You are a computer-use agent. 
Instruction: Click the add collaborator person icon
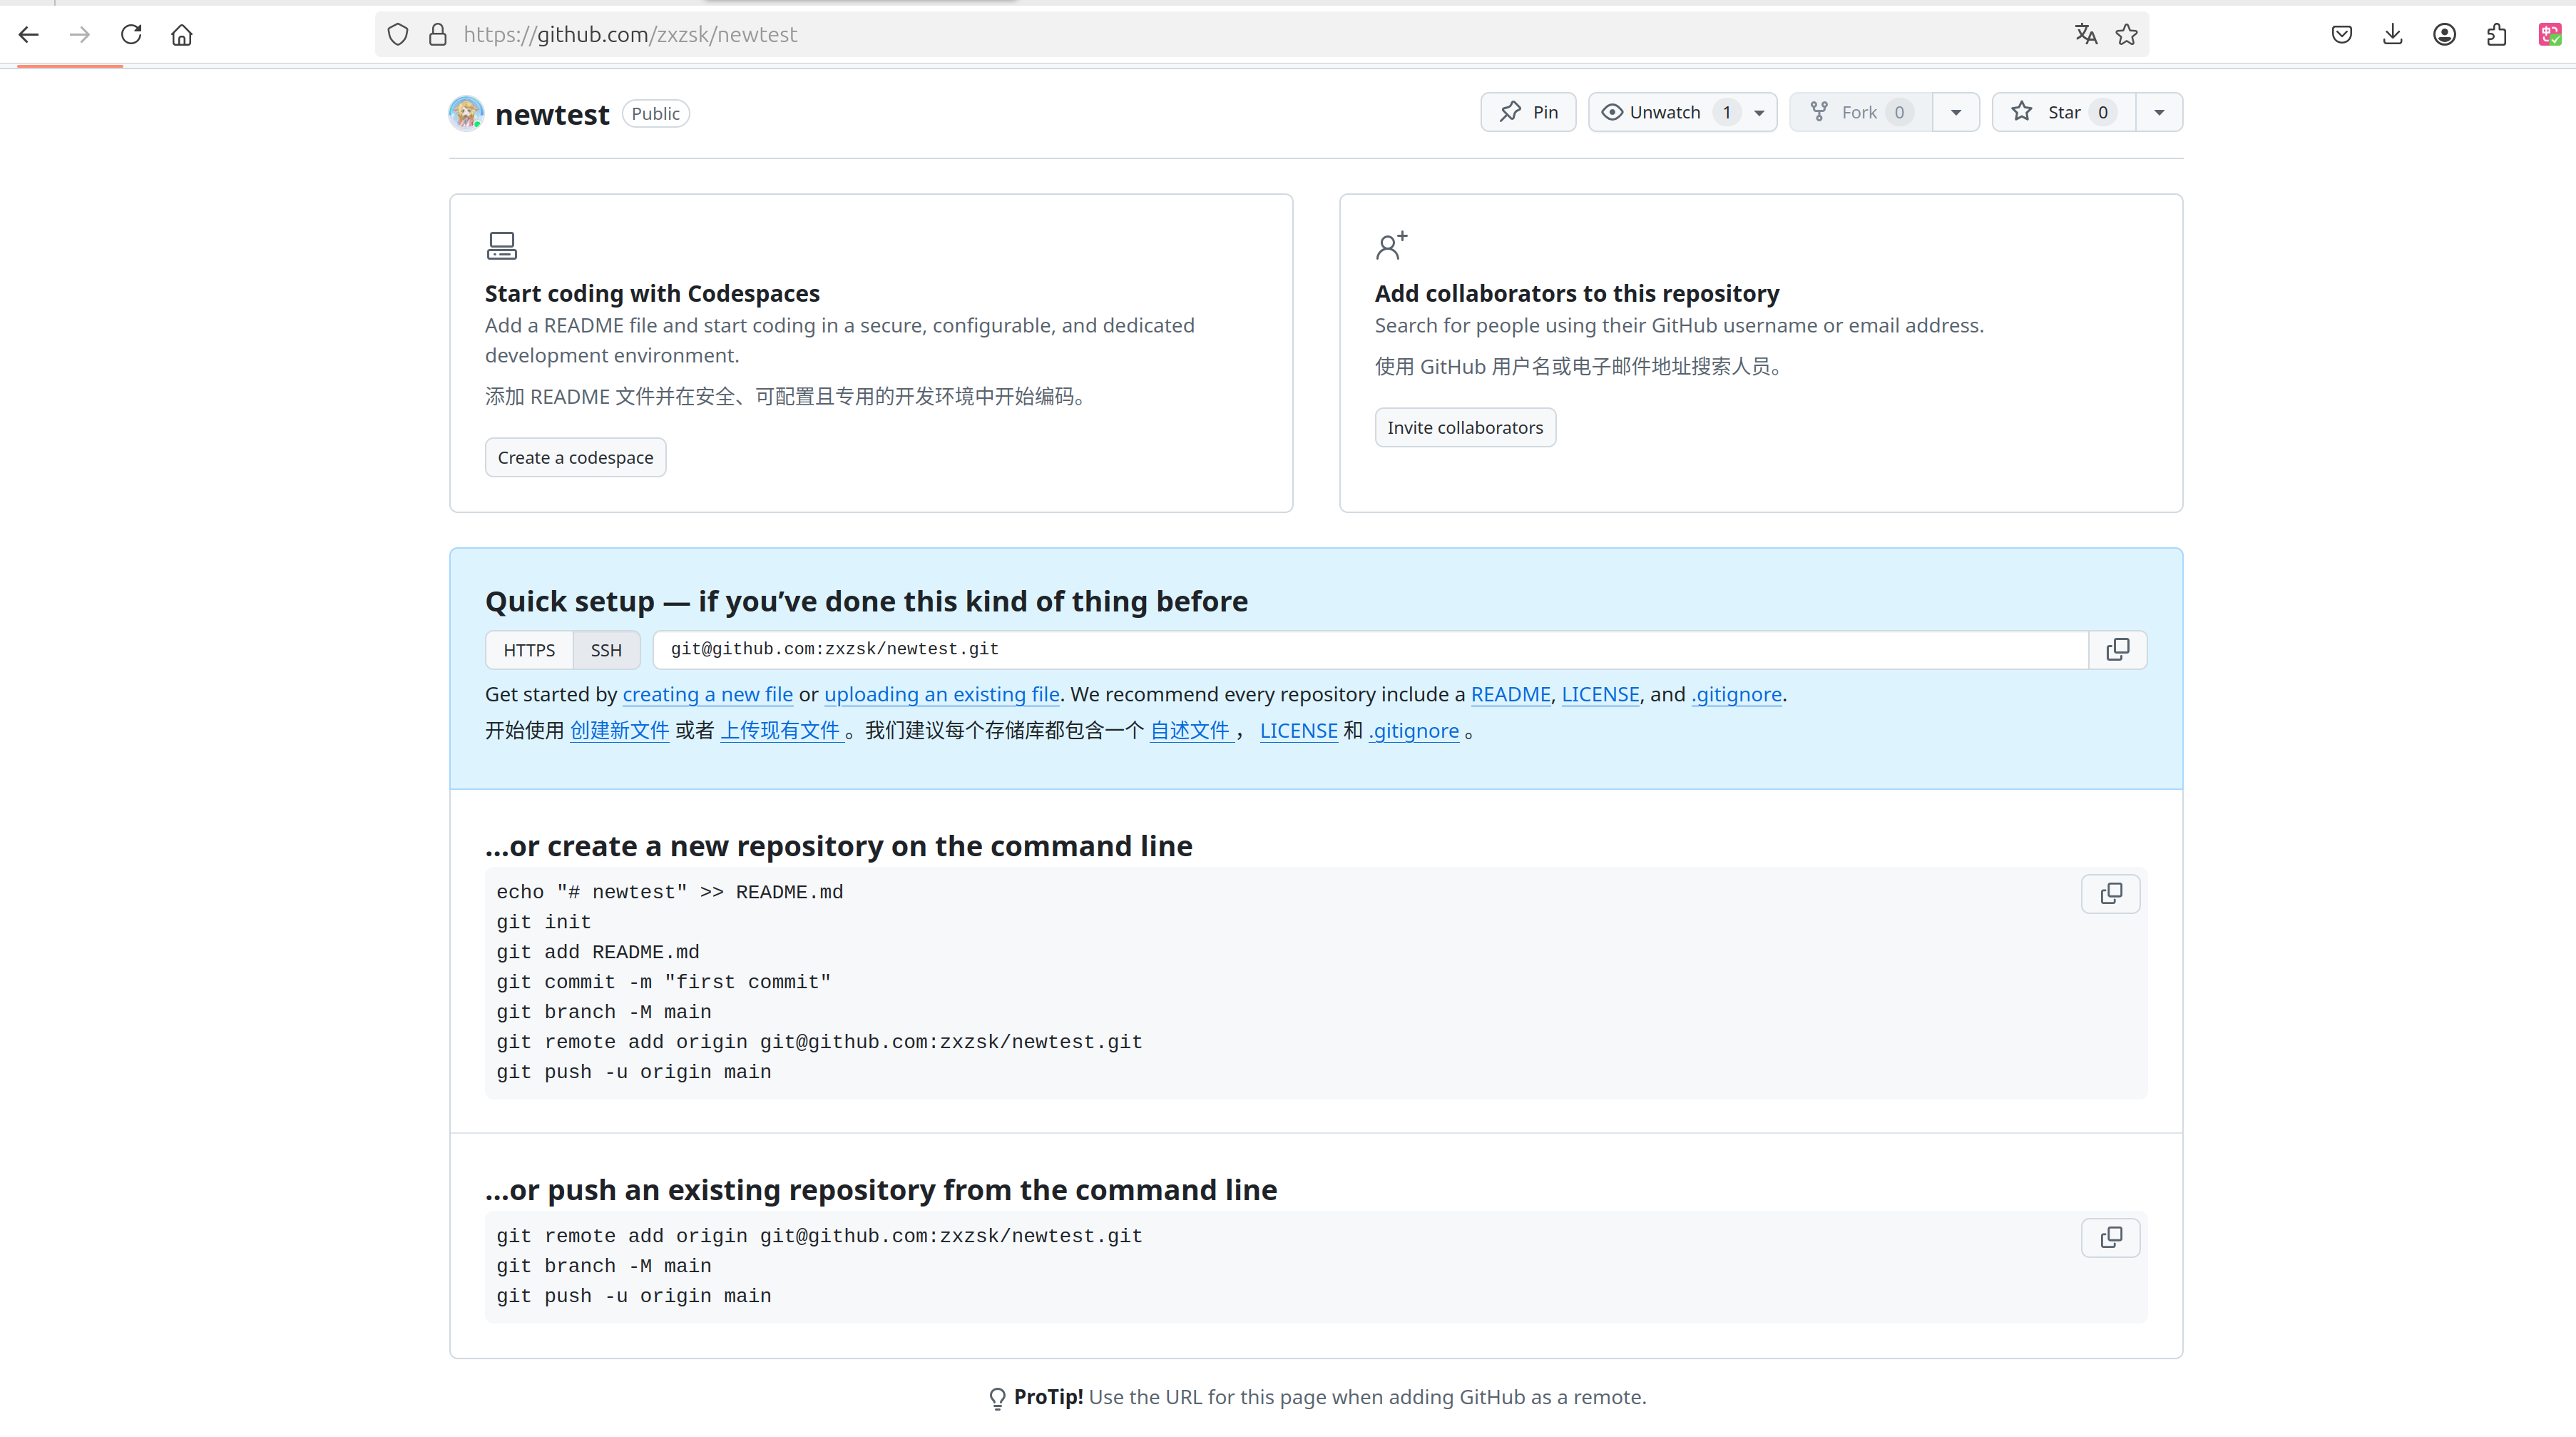(x=1391, y=245)
